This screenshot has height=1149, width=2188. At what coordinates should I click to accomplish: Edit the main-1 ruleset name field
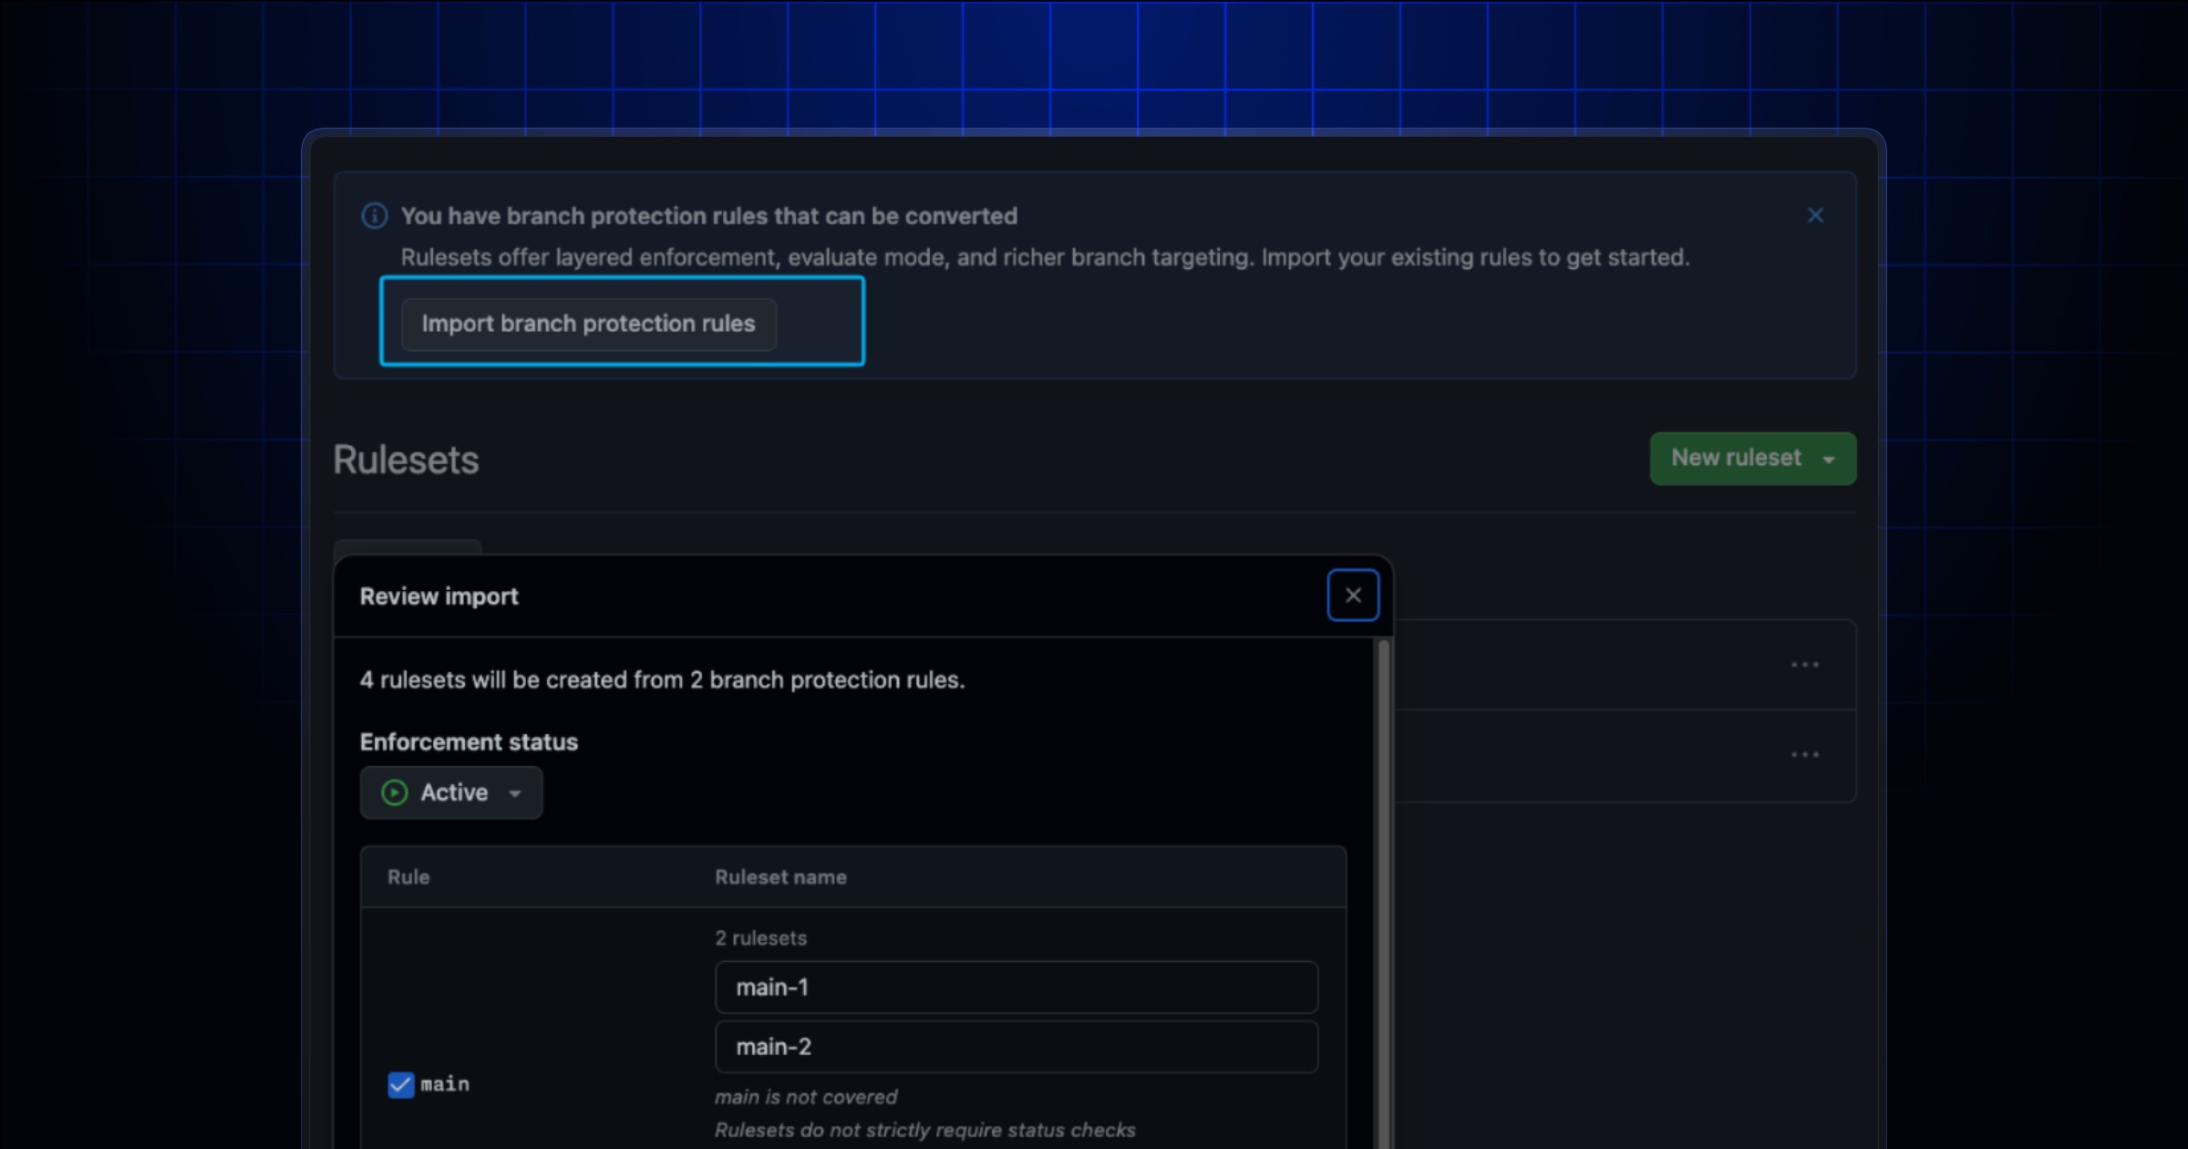1017,988
